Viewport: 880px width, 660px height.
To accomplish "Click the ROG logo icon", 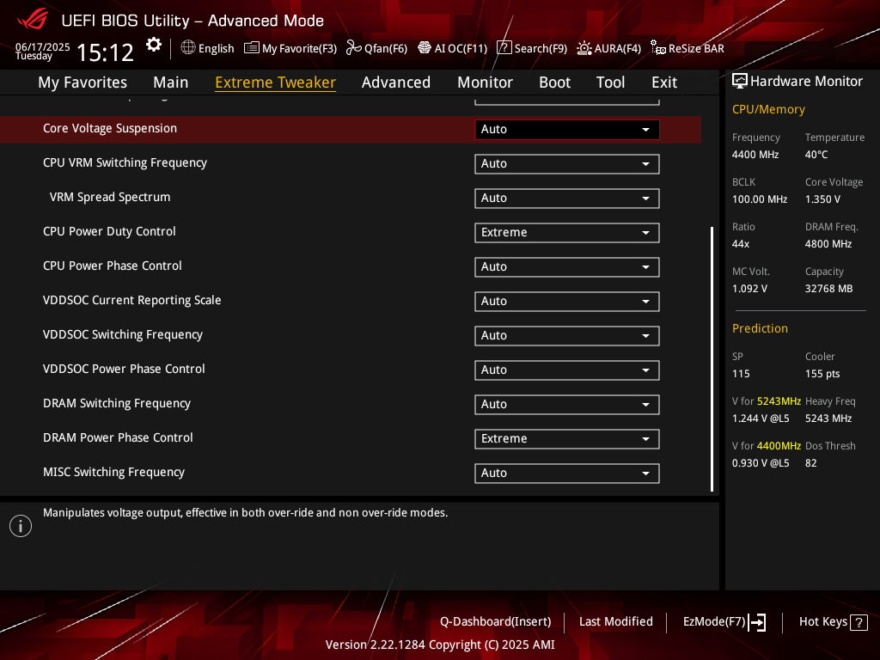I will [33, 20].
